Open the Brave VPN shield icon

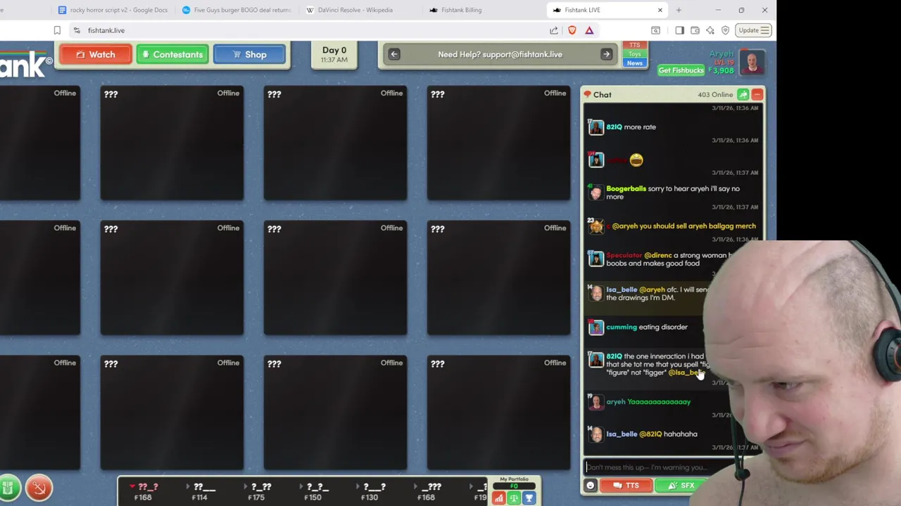tap(725, 30)
